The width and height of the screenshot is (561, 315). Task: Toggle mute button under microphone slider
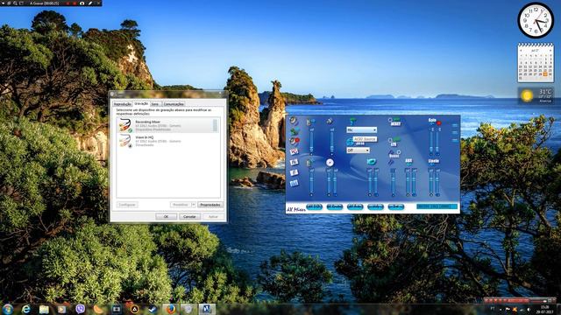click(x=394, y=195)
